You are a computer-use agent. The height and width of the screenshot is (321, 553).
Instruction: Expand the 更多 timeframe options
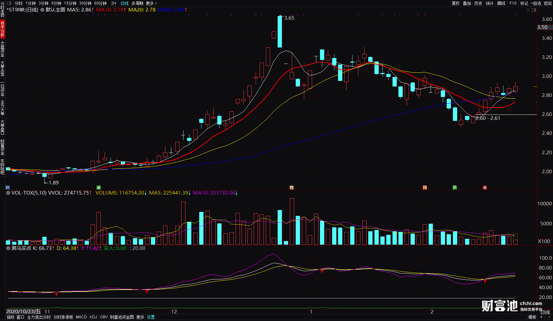pos(151,3)
